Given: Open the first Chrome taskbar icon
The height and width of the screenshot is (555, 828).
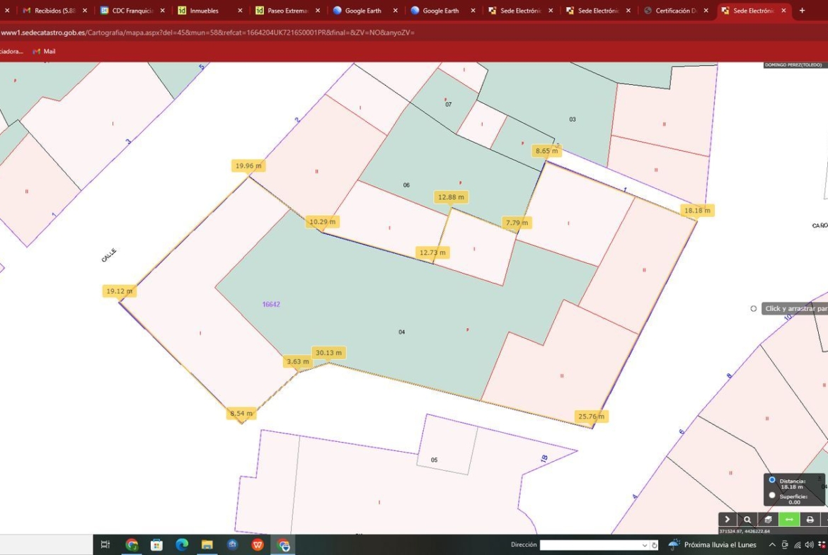Looking at the screenshot, I should coord(132,544).
